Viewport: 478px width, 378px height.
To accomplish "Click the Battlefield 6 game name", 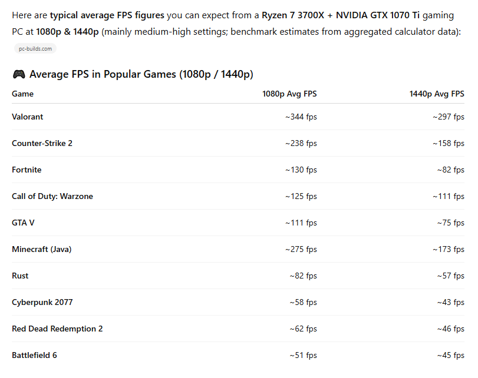I will tap(34, 355).
